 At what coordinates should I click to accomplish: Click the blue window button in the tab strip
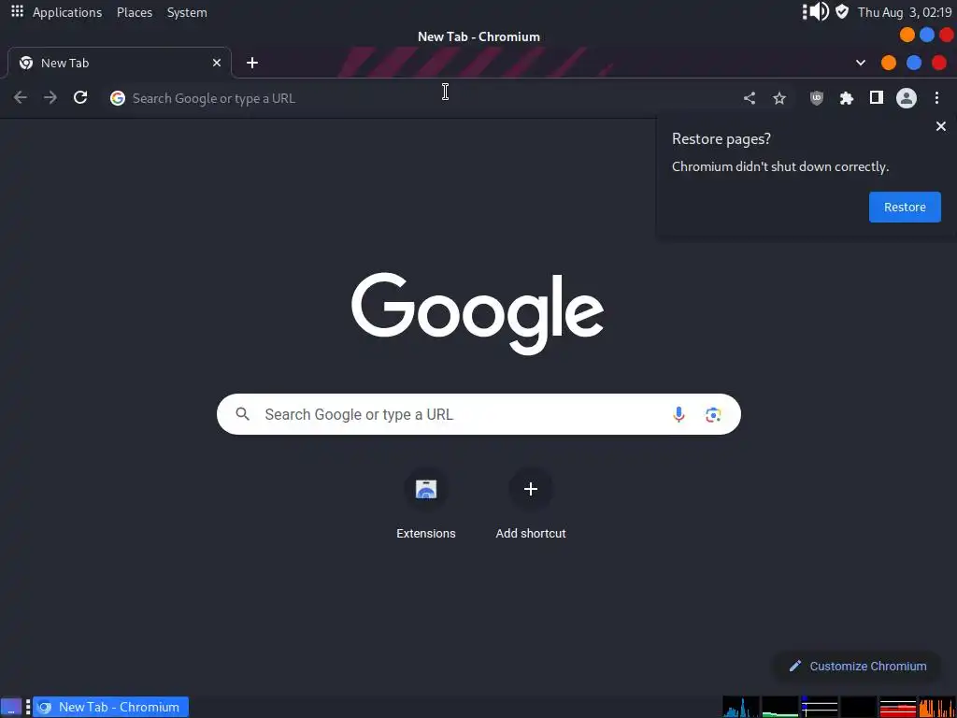tap(914, 63)
